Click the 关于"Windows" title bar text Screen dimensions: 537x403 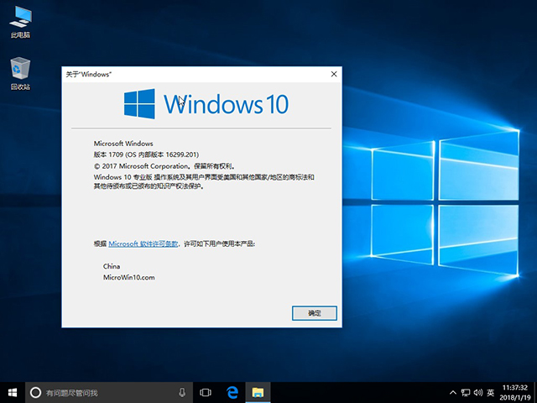pos(89,75)
